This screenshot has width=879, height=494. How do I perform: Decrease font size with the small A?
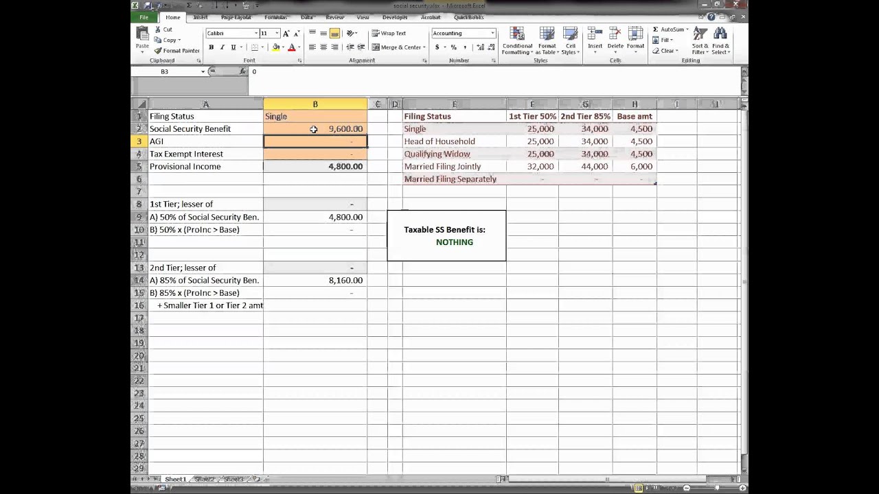[x=297, y=33]
